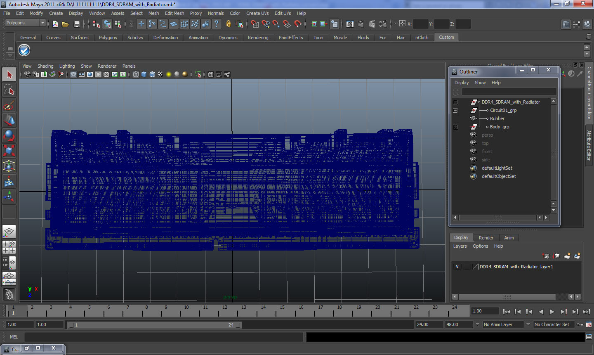Click the Save Scene disk icon
The image size is (594, 355).
(76, 24)
